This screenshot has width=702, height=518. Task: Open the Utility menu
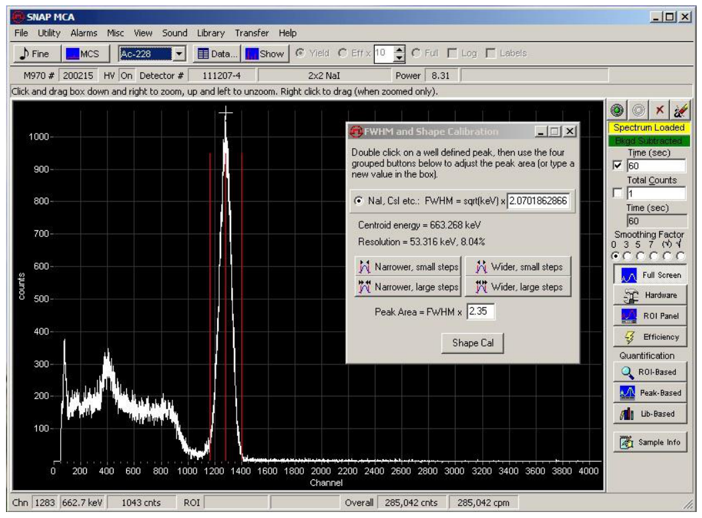pos(49,33)
